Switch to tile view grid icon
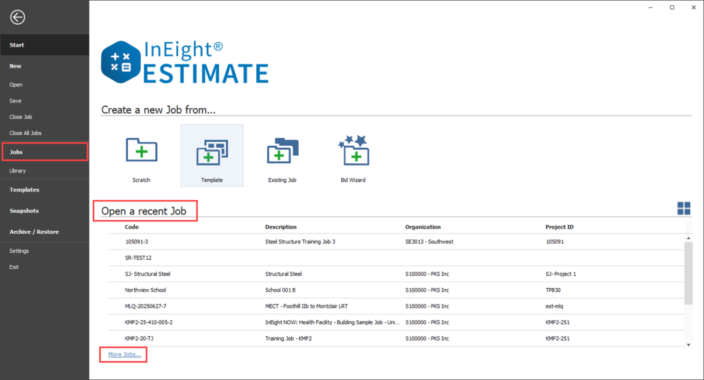This screenshot has width=704, height=380. click(x=683, y=208)
